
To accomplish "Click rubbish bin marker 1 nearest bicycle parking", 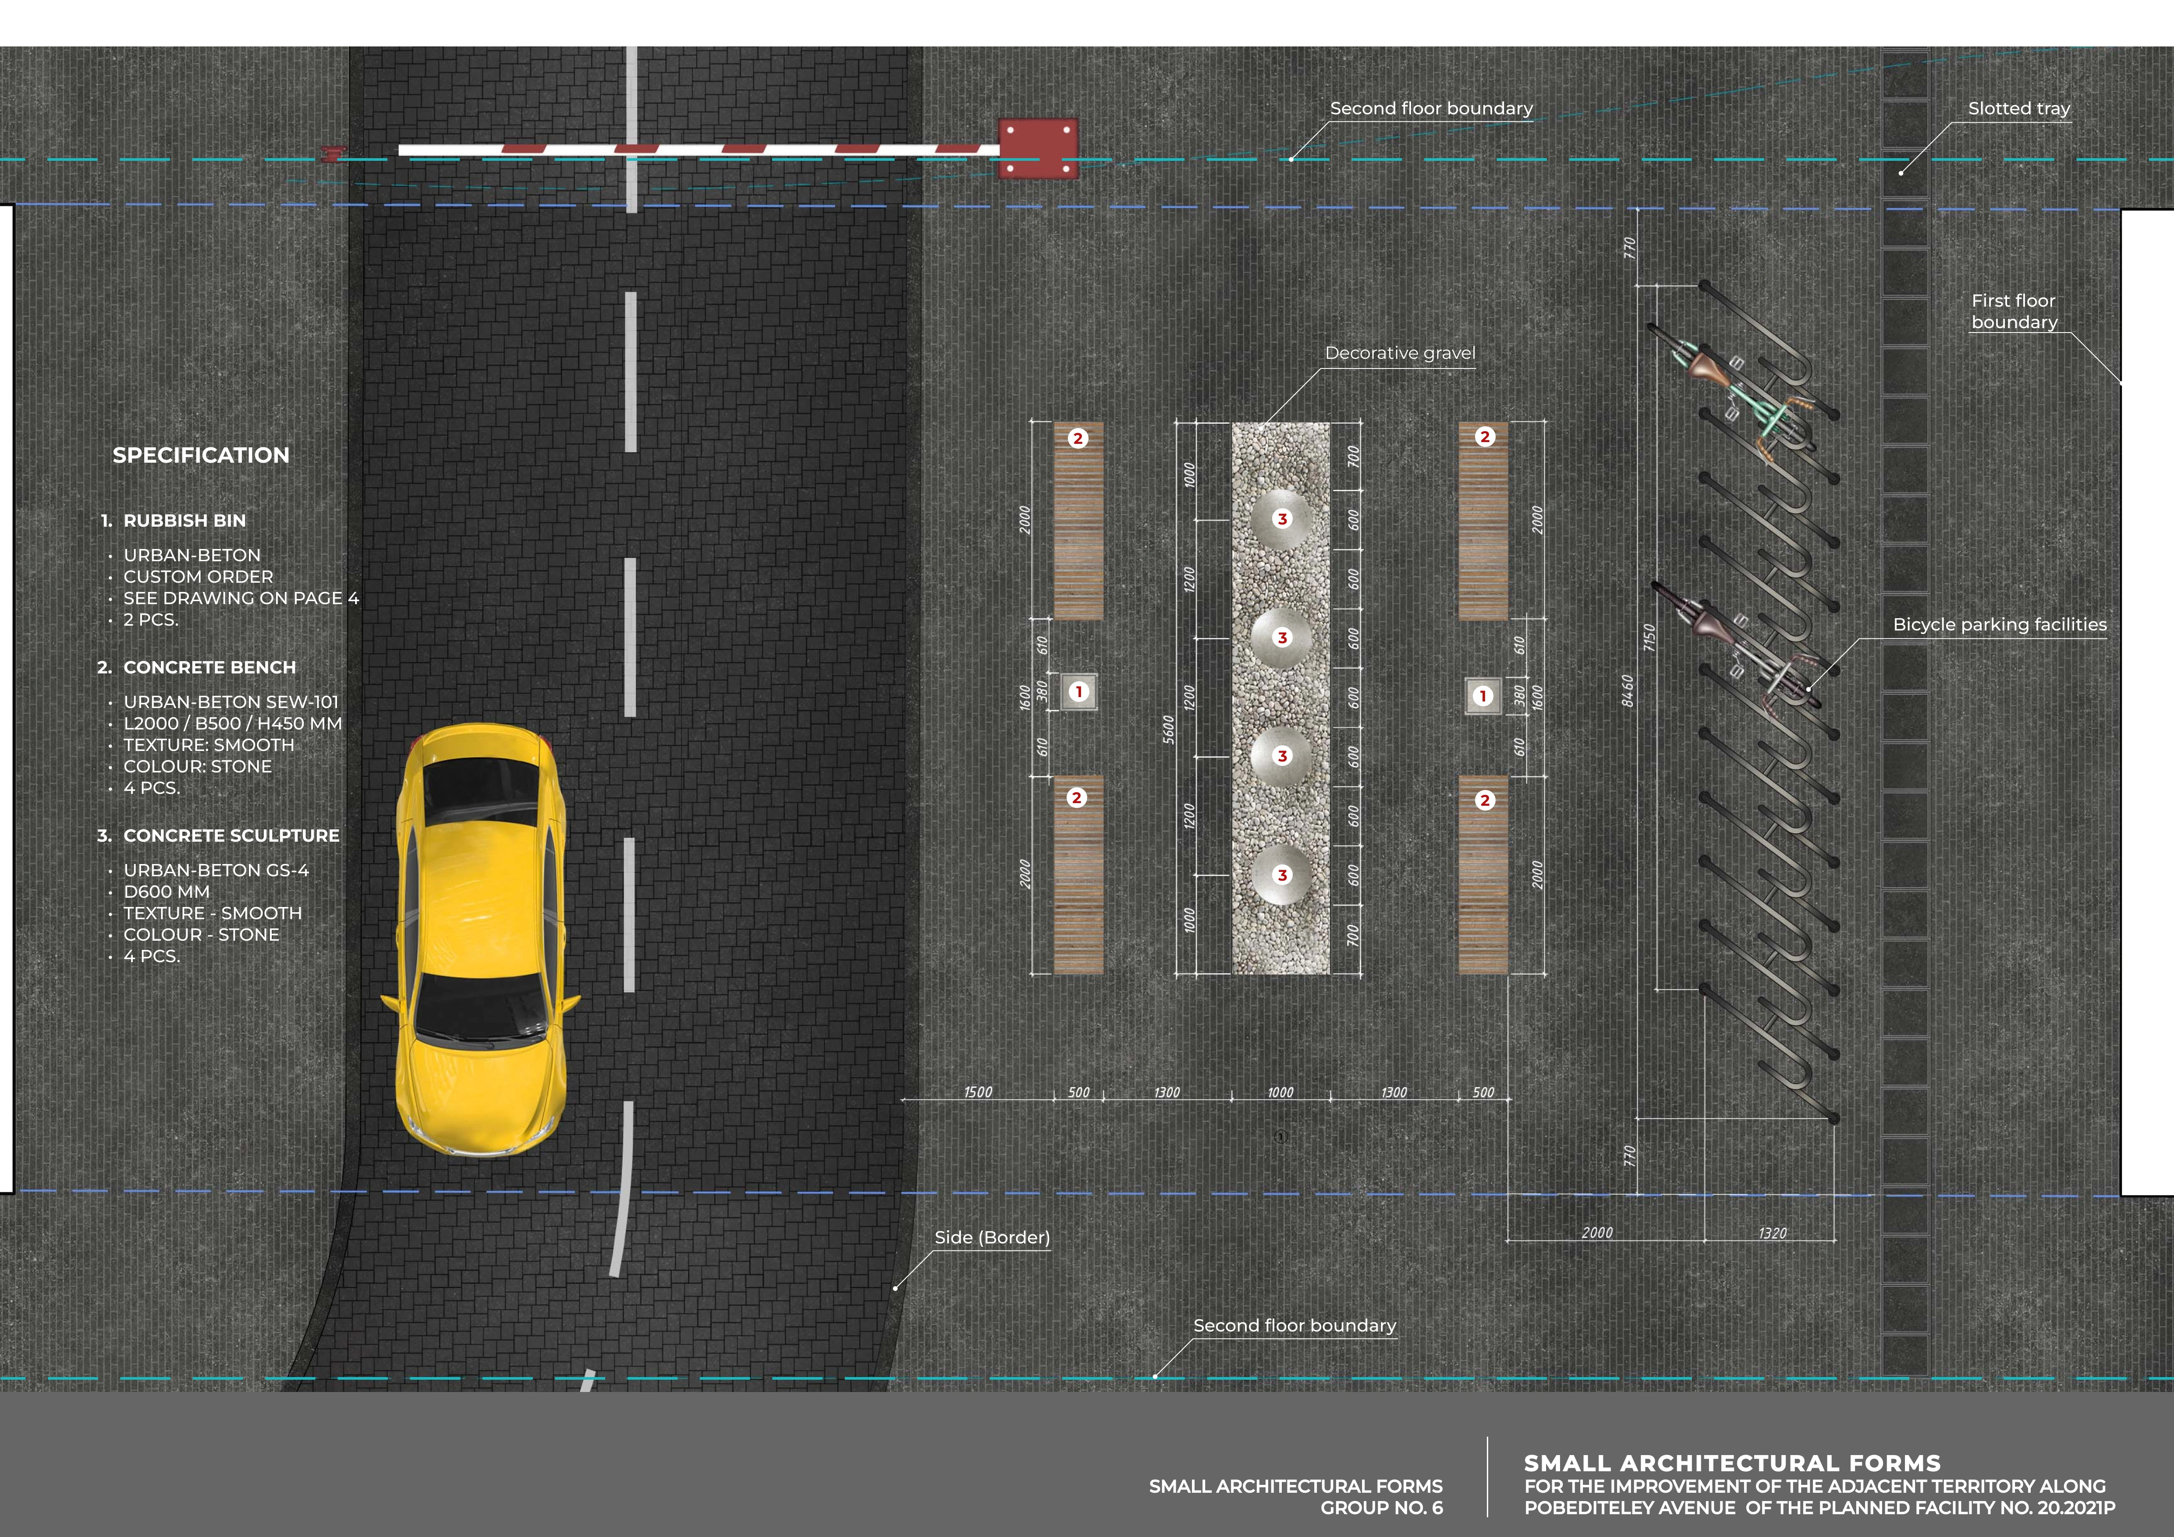I will 1483,697.
